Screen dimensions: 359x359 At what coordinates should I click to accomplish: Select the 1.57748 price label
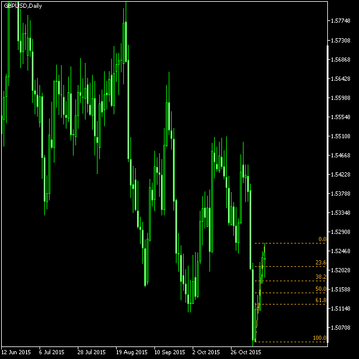tap(340, 21)
